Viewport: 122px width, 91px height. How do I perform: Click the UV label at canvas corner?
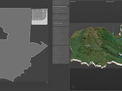click(x=47, y=82)
